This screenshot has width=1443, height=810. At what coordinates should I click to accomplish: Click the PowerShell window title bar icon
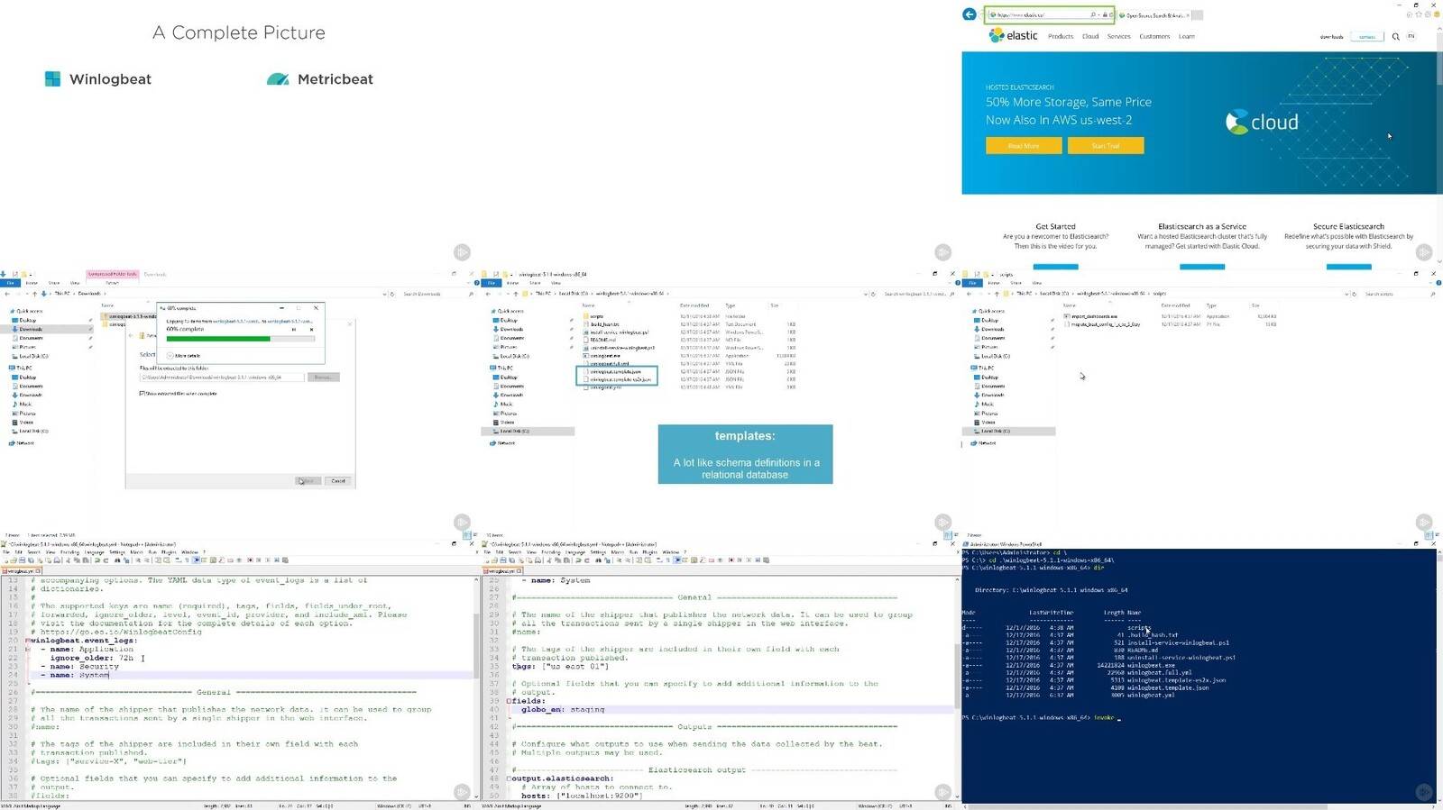point(966,545)
